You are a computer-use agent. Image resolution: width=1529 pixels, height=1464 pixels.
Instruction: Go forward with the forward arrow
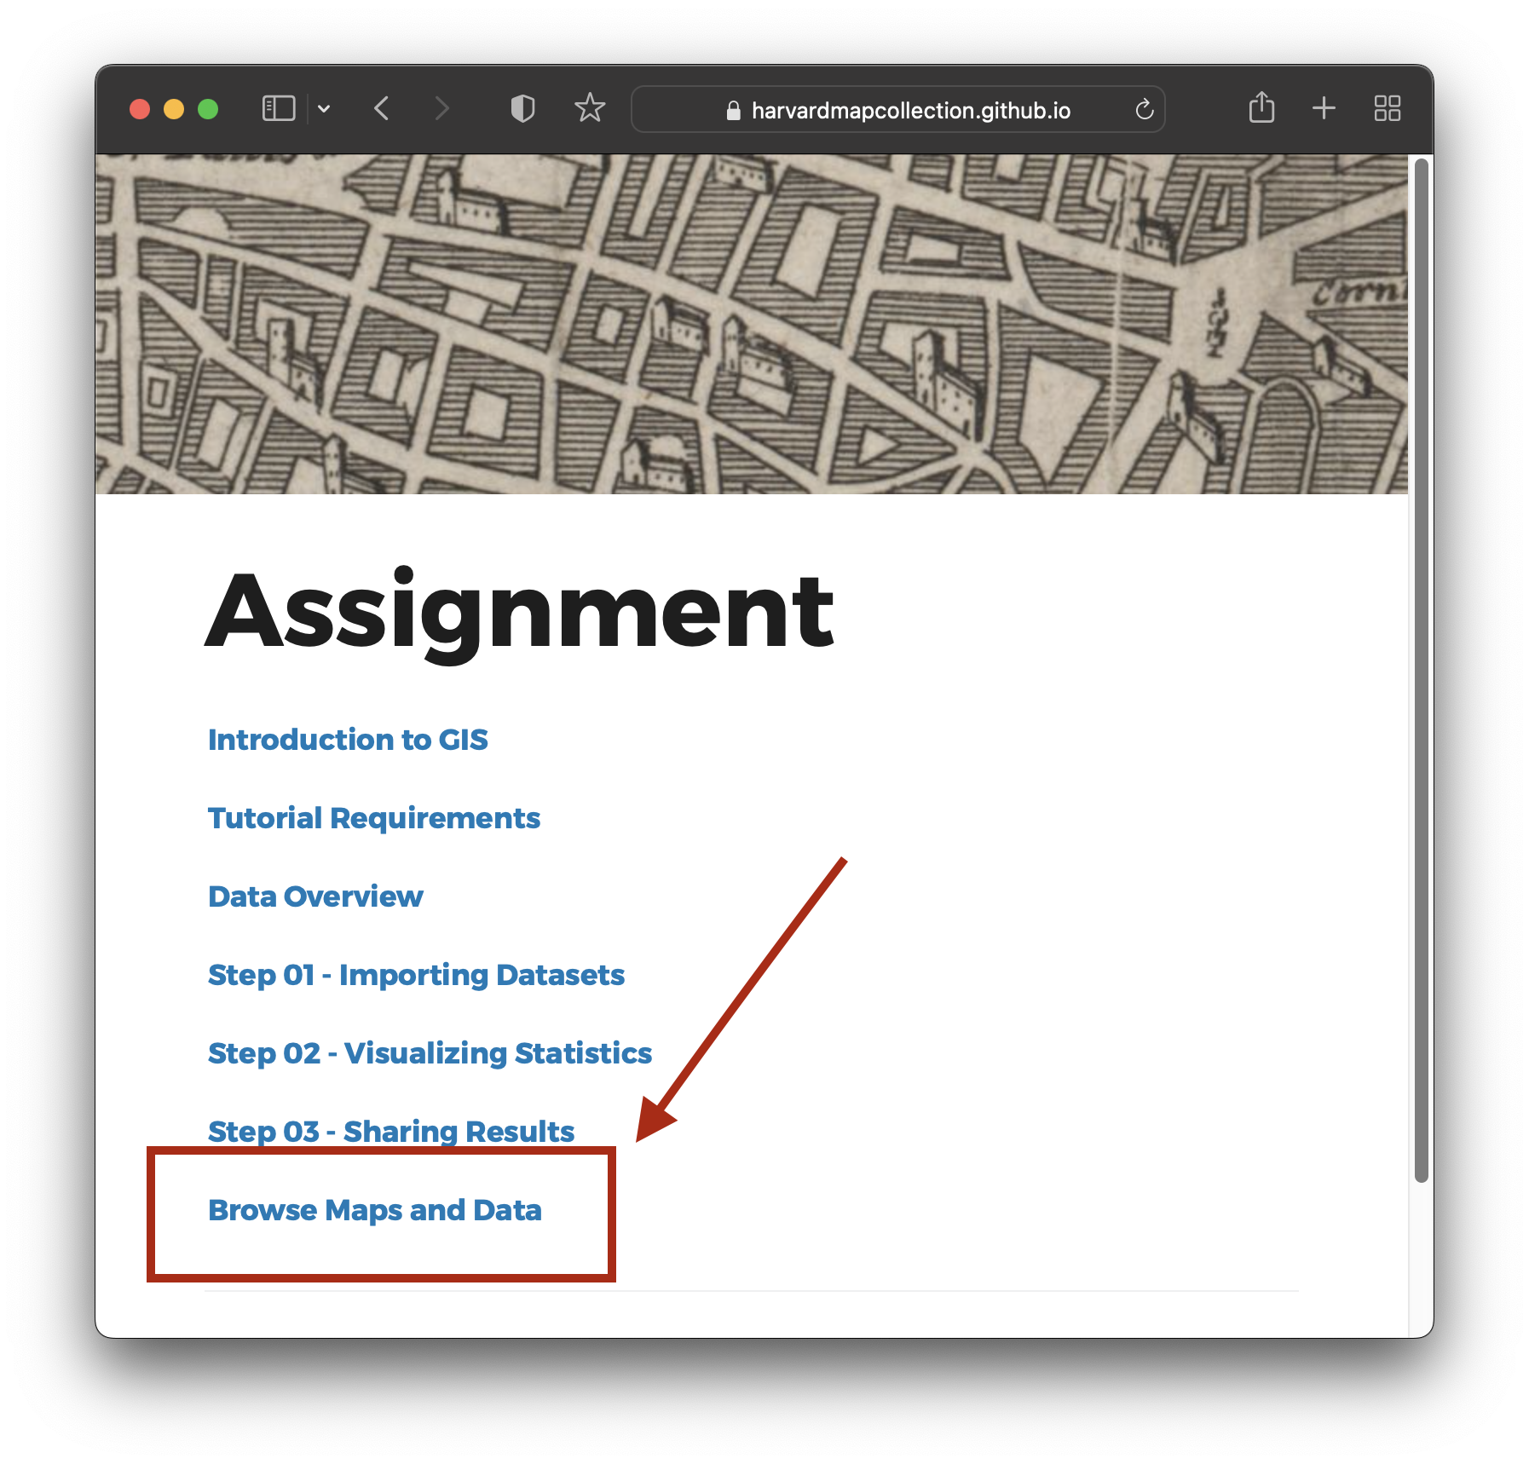coord(441,109)
